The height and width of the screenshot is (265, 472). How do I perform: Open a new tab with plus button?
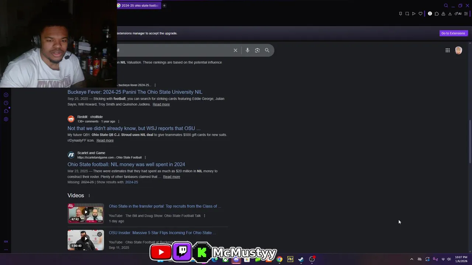point(164,6)
